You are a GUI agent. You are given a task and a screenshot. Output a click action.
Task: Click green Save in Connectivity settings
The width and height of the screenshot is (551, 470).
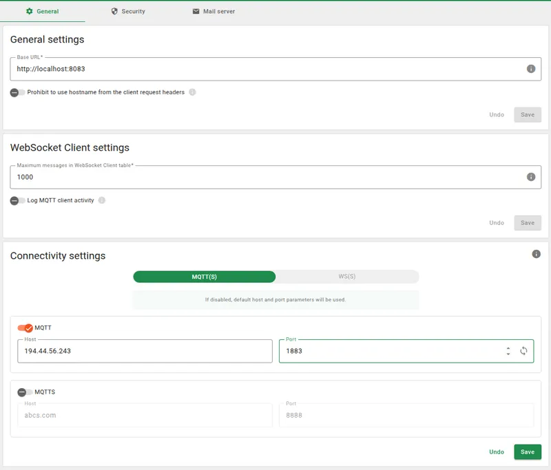[527, 451]
